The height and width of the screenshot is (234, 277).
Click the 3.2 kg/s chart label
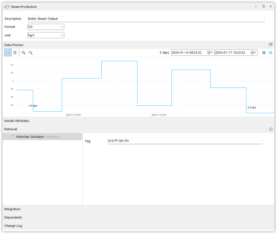[x=252, y=108]
